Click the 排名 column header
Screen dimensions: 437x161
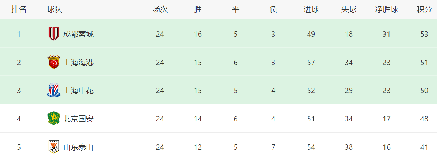[x=19, y=10]
